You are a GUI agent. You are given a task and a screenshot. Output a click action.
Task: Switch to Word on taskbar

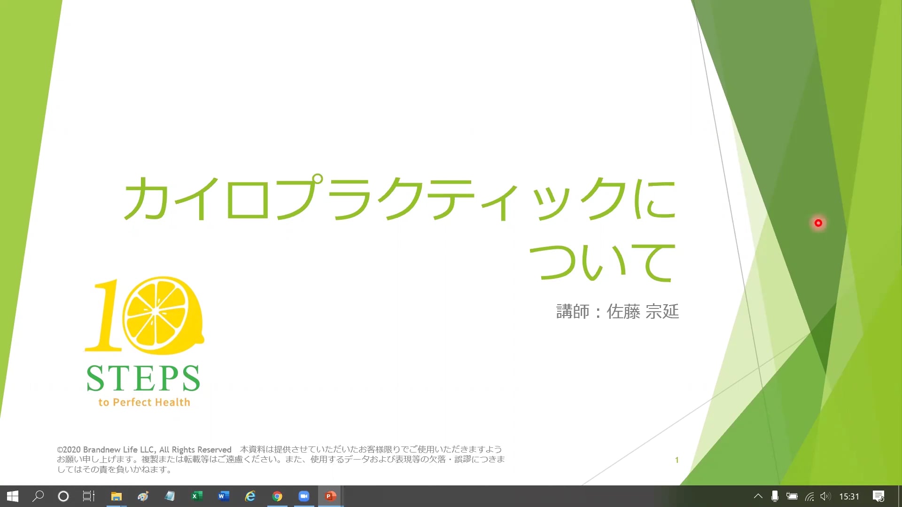click(224, 496)
